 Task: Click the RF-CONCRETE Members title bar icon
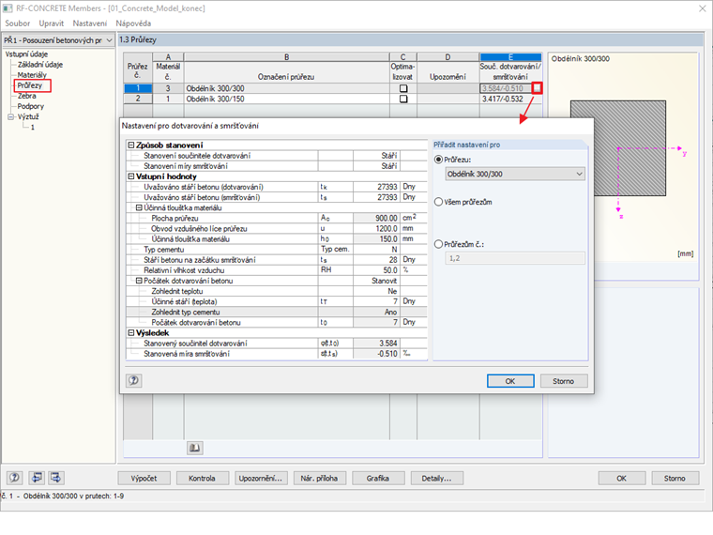(8, 8)
